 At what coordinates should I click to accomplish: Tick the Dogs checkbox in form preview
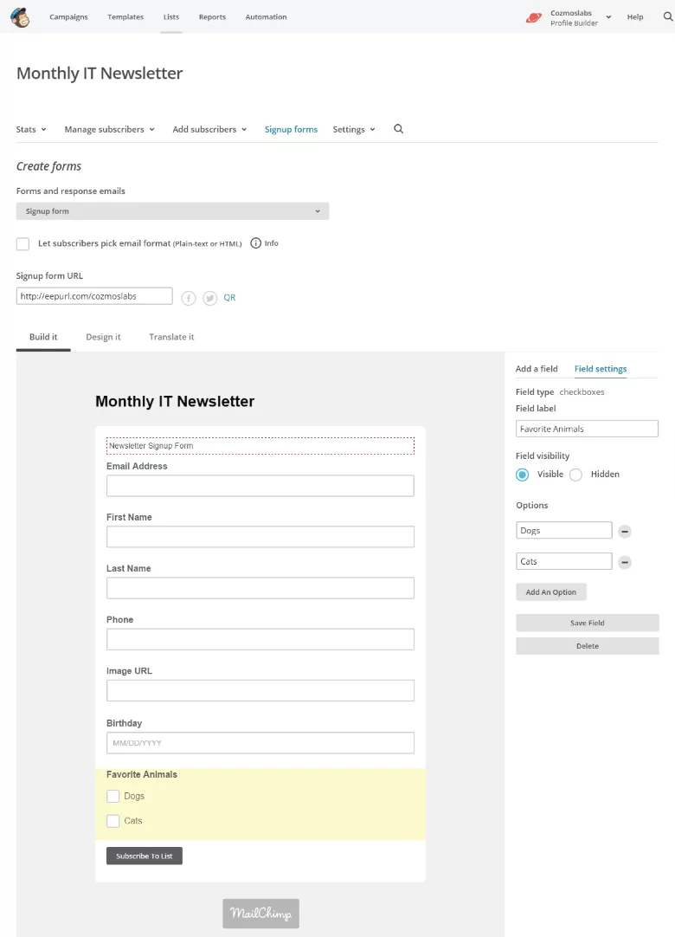[112, 796]
